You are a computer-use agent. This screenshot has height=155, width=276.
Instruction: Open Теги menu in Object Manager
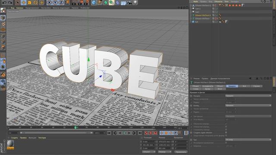pyautogui.click(x=226, y=1)
